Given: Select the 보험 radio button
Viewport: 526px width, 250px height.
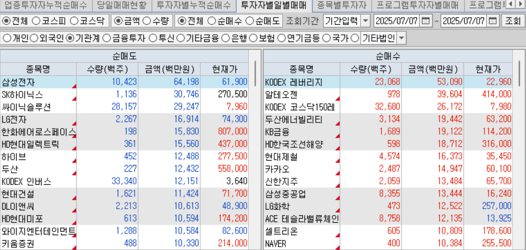Looking at the screenshot, I should [x=254, y=38].
